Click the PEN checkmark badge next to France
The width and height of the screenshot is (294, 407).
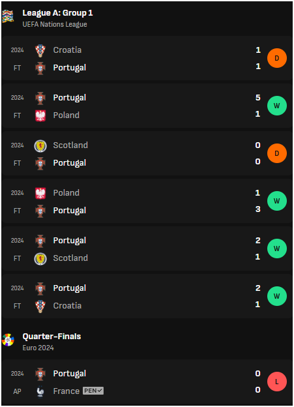tap(93, 391)
